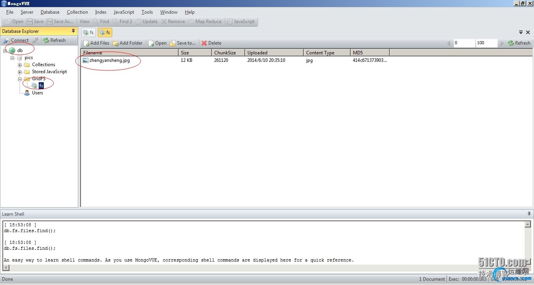
Task: Delete the selected GridFS file
Action: (211, 43)
